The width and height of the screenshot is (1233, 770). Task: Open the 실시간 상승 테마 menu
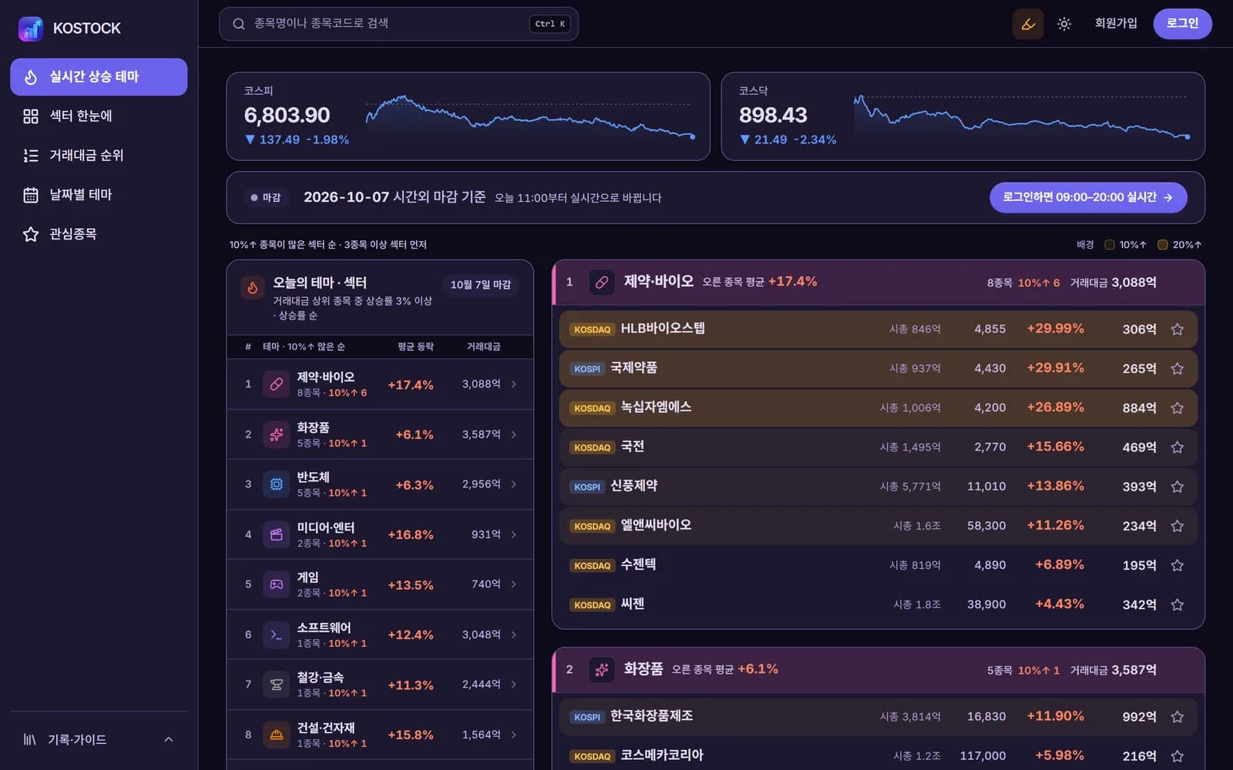(99, 77)
